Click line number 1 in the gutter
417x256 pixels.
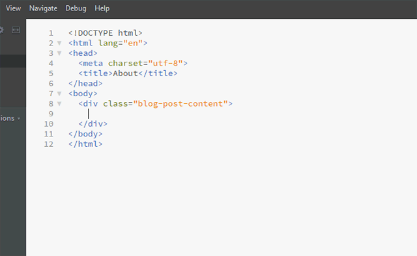click(x=51, y=33)
